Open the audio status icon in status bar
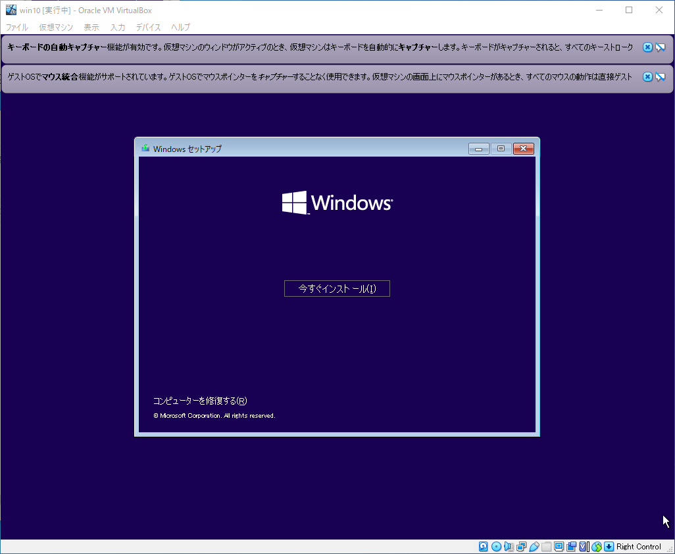Viewport: 675px width, 554px height. pyautogui.click(x=509, y=546)
